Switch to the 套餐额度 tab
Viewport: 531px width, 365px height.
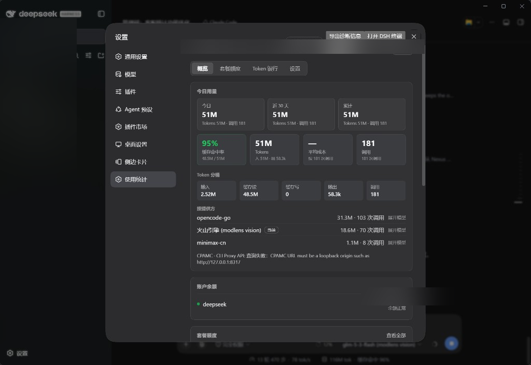point(230,69)
